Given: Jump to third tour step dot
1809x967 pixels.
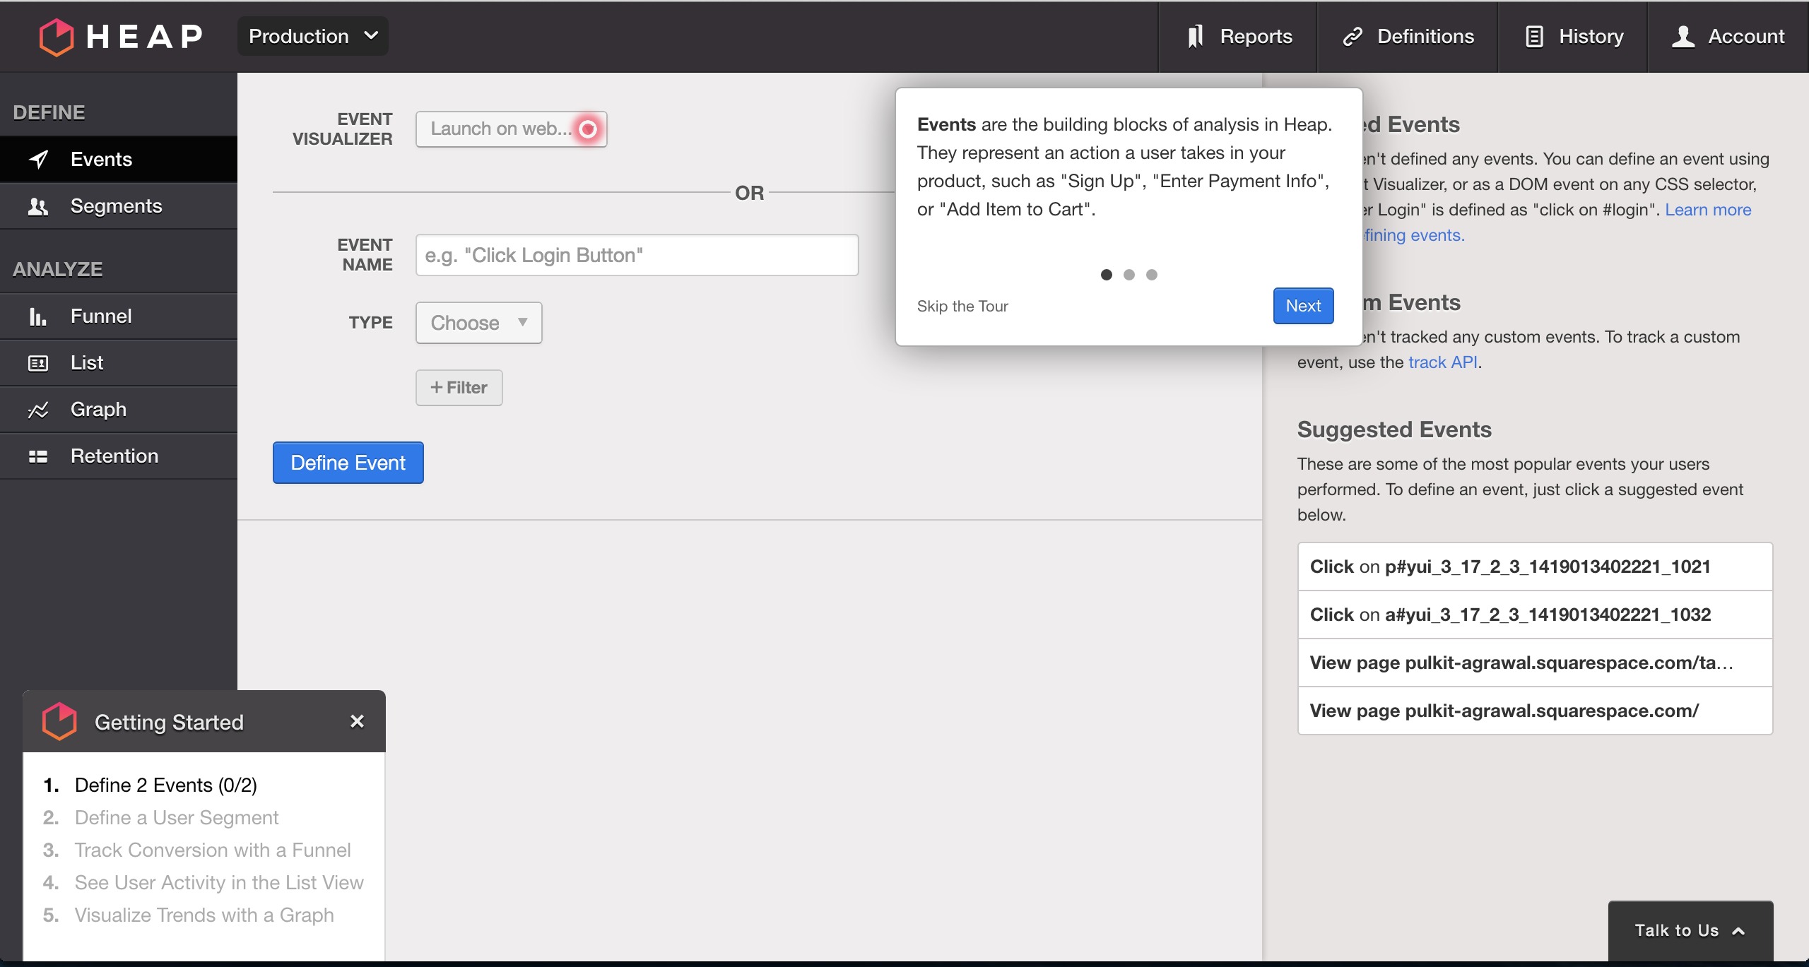Looking at the screenshot, I should point(1152,275).
